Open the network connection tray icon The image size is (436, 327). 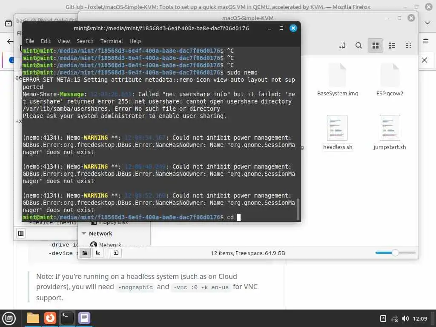(x=394, y=318)
